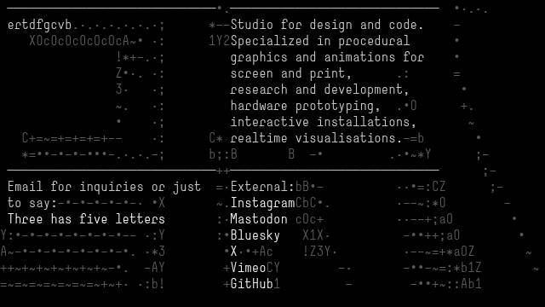Click the 'graphics and animations for' line
This screenshot has width=545, height=307.
tap(327, 57)
